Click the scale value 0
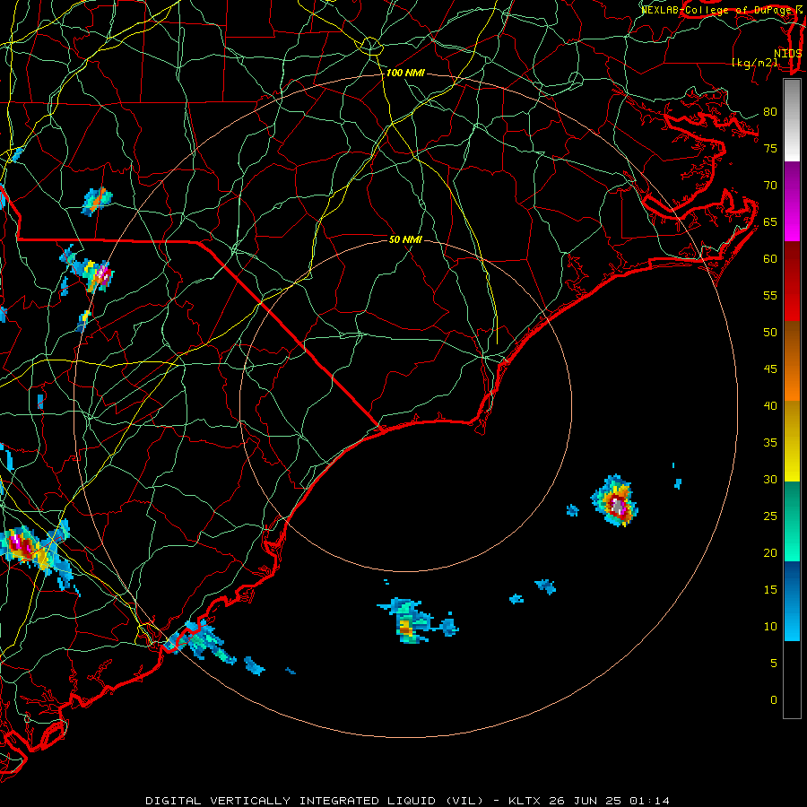The height and width of the screenshot is (807, 807). click(x=774, y=700)
